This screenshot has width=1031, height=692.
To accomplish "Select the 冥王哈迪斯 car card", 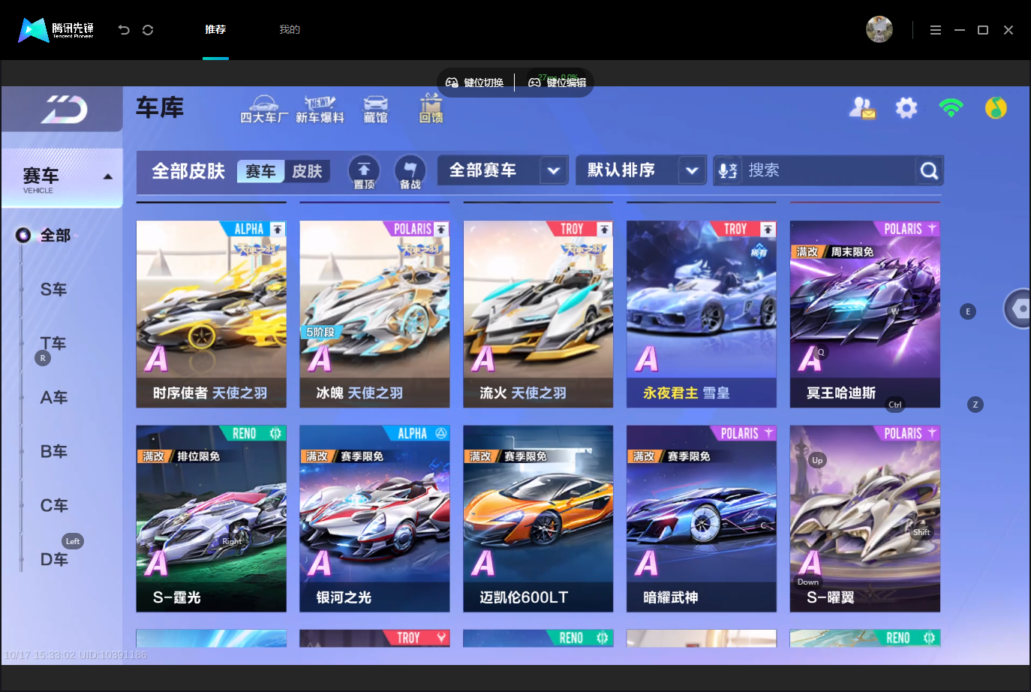I will [x=865, y=314].
